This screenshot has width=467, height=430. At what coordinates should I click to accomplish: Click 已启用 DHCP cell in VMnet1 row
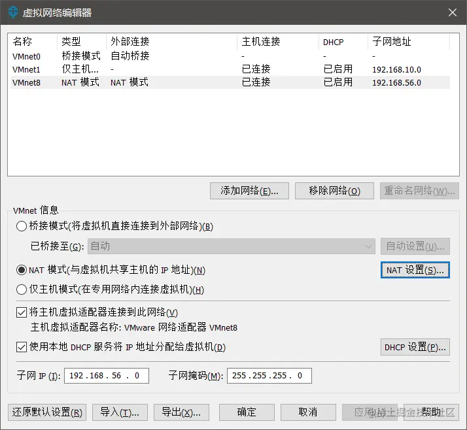point(338,69)
